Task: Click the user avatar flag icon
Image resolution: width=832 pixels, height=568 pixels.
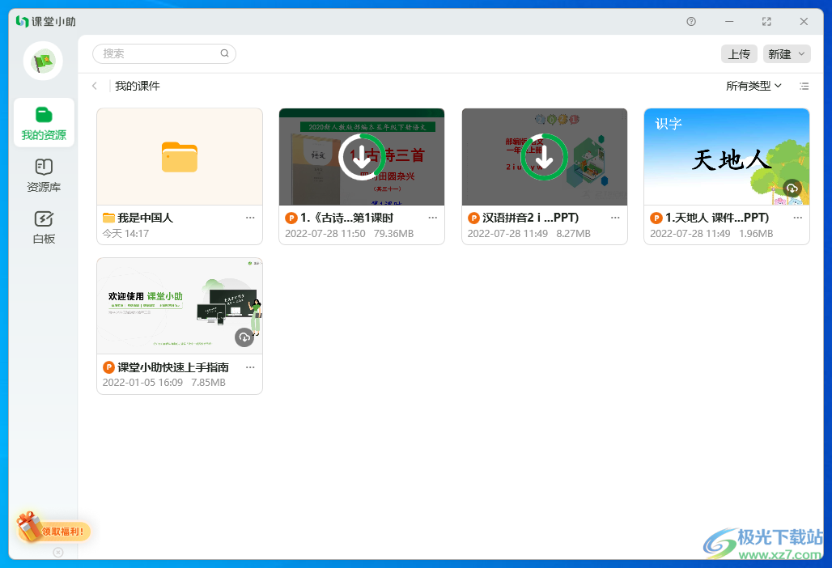Action: [x=43, y=61]
